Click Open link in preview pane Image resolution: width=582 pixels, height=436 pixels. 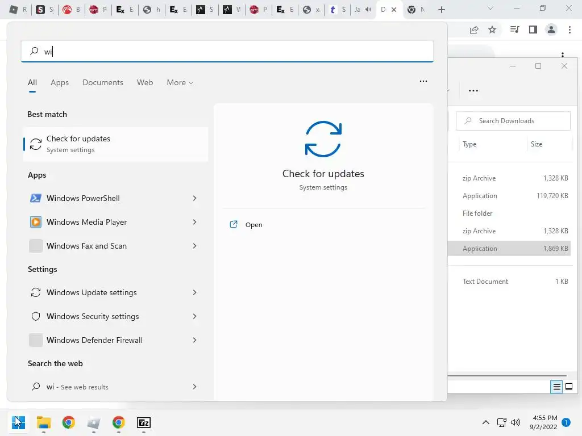246,225
